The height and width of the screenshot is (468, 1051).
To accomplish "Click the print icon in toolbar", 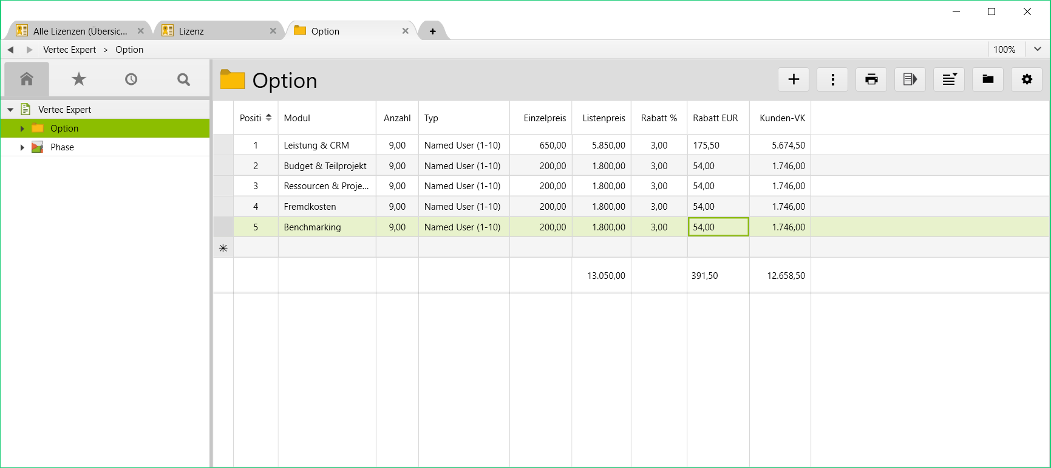I will (x=871, y=79).
